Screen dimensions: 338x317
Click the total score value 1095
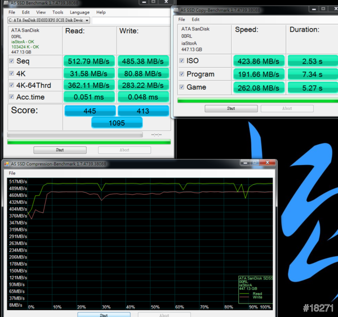(117, 122)
